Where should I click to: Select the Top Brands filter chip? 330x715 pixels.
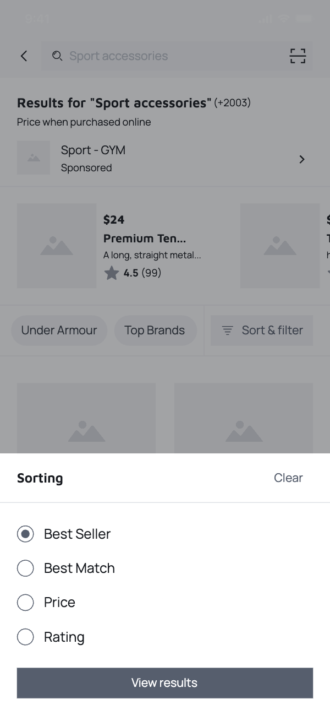(x=155, y=331)
